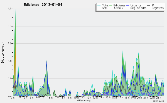Click the 5 h axis label
Screen dimensions: 167x103
click(44, 97)
